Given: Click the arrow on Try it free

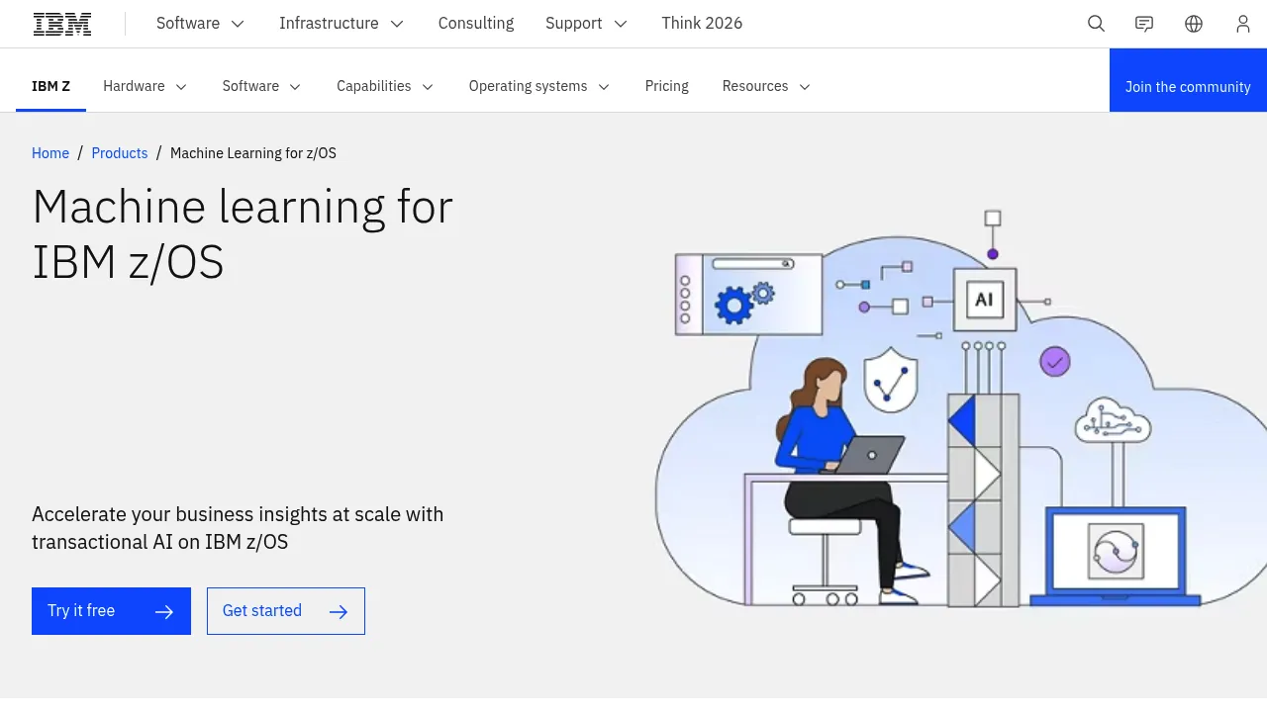Looking at the screenshot, I should click(x=164, y=612).
